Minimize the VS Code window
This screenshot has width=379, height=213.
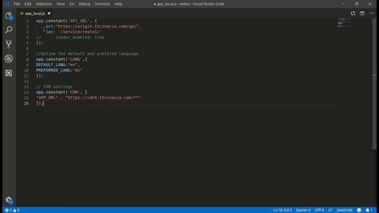(343, 4)
